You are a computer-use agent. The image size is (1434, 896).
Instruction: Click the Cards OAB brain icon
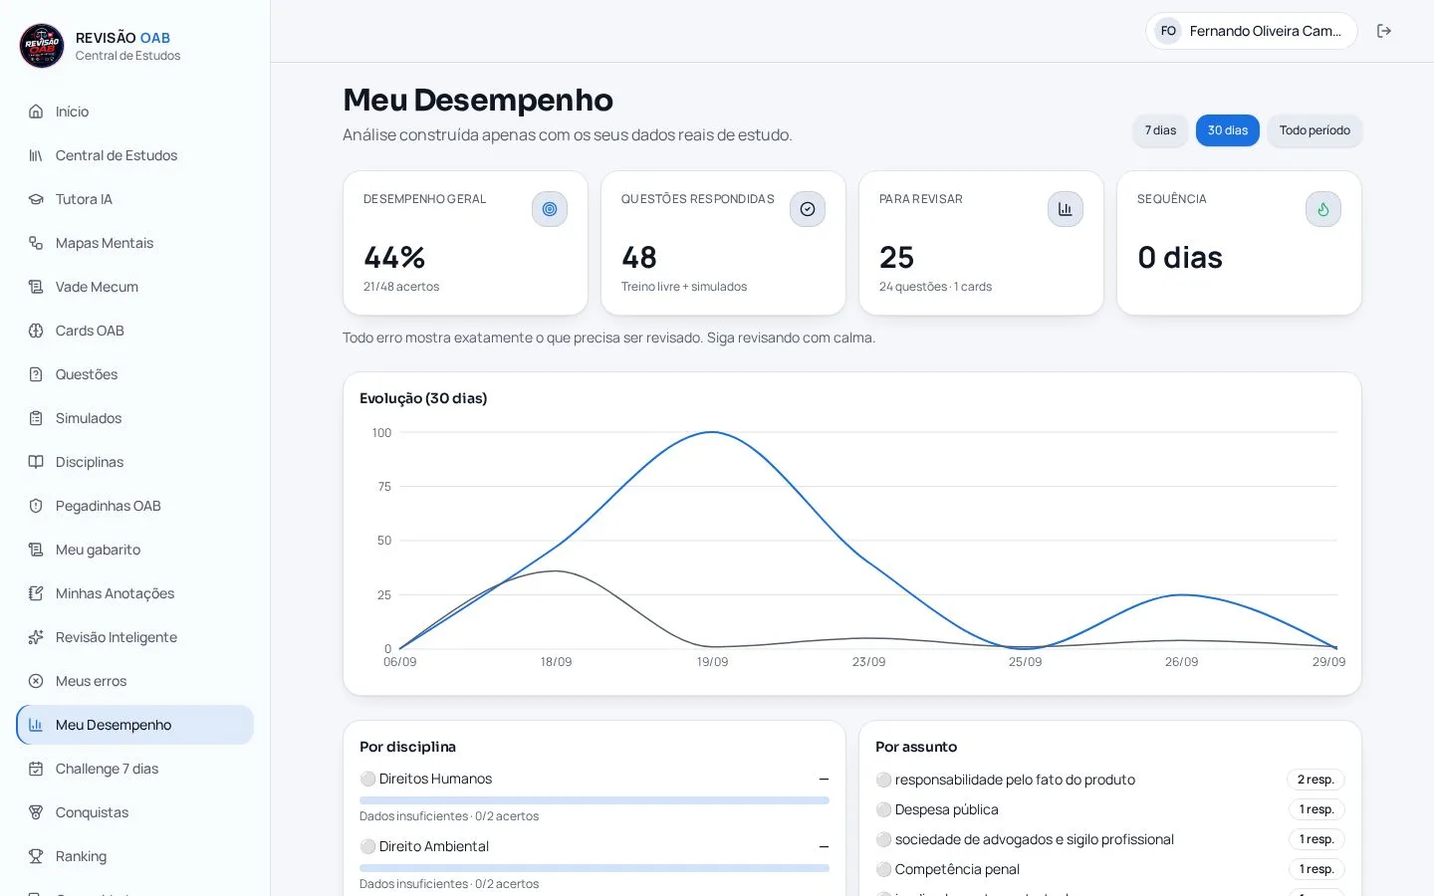point(36,331)
